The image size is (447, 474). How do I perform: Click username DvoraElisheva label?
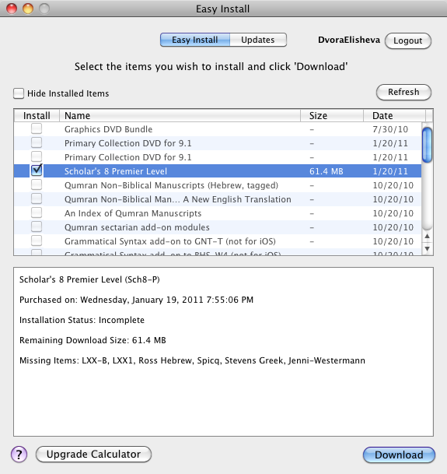tap(349, 40)
